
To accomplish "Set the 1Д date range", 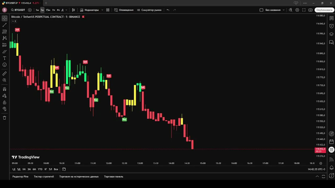I will [x=14, y=169].
